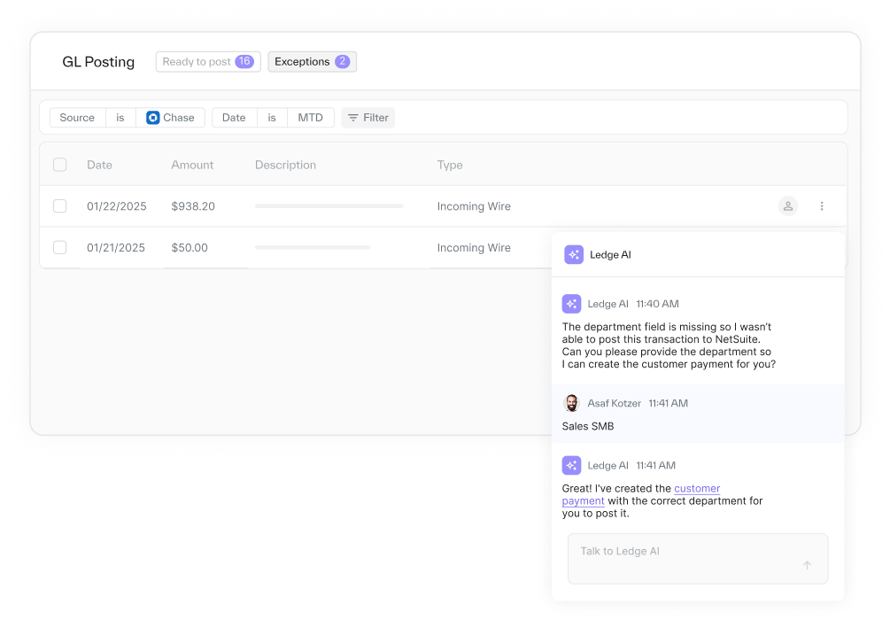Open the three-dot menu on first row
Viewport: 890px width, 620px height.
(x=822, y=206)
